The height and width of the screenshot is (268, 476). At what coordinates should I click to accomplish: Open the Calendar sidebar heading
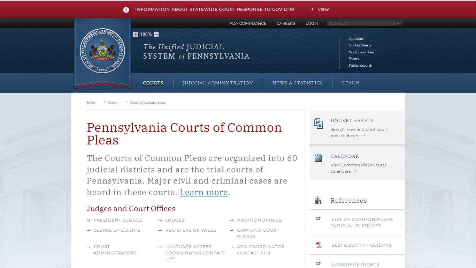click(x=345, y=156)
